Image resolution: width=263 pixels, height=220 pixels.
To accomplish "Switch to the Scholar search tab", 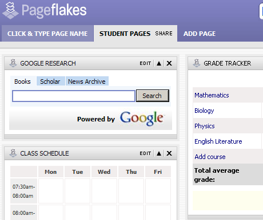I will pyautogui.click(x=50, y=82).
